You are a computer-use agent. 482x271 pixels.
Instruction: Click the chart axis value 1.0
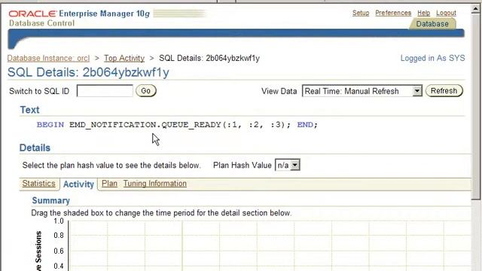pos(59,221)
